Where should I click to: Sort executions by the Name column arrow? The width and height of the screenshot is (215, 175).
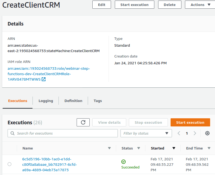pyautogui.click(x=109, y=148)
